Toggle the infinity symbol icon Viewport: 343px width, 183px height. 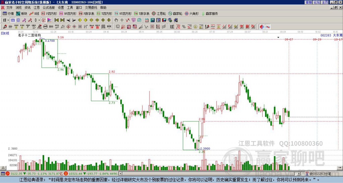click(x=268, y=27)
